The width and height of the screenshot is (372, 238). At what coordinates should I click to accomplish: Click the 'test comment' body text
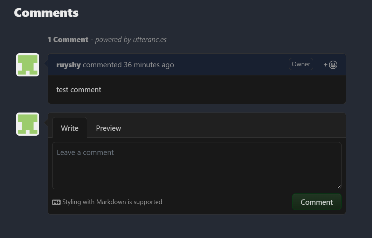pos(78,90)
